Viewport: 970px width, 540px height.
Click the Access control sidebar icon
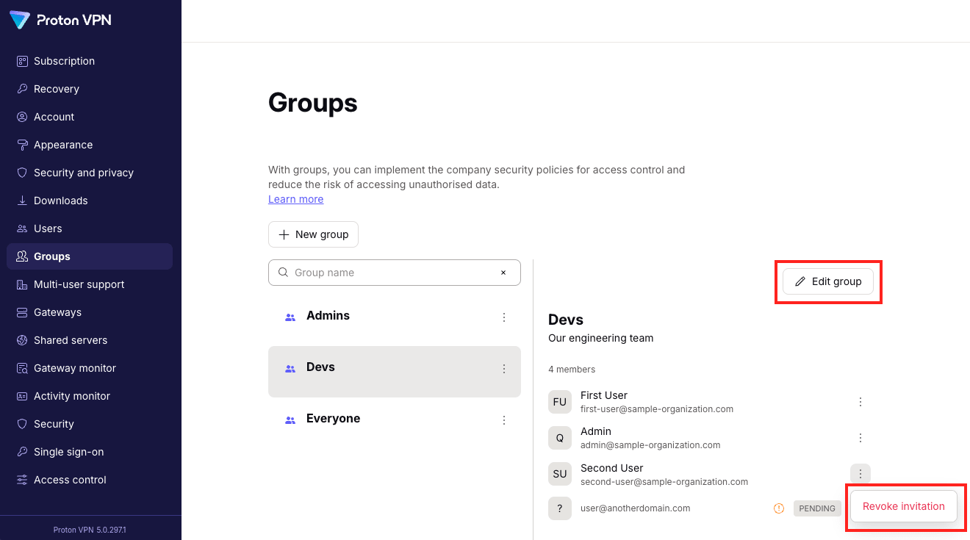(22, 480)
